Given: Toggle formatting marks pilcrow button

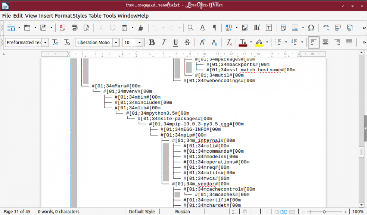Looking at the screenshot, I should [x=214, y=28].
